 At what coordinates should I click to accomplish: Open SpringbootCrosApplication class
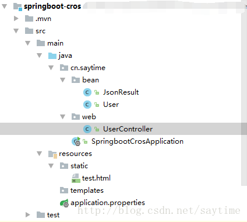(x=137, y=141)
